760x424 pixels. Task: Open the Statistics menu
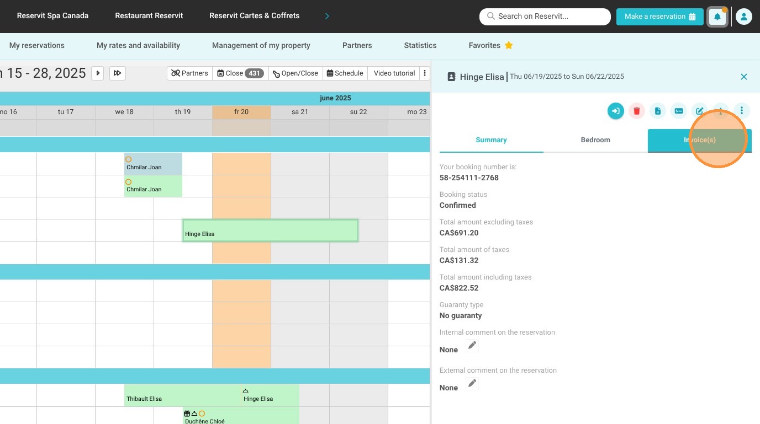[420, 45]
